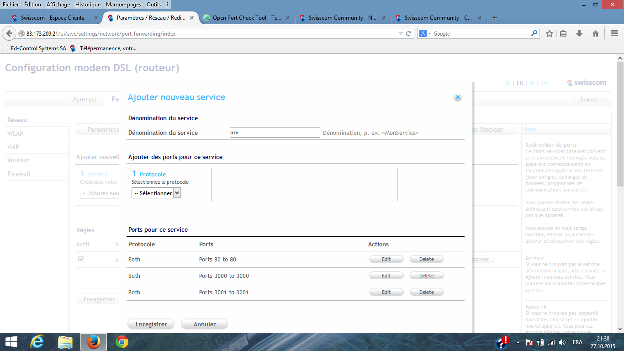The image size is (624, 351).
Task: Close the Ajouter nouveau service dialog
Action: click(457, 97)
